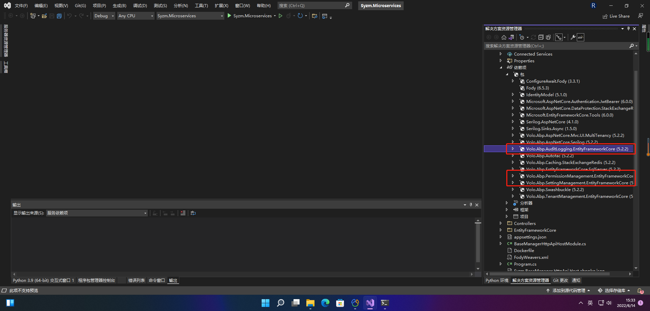Open Microsoft Edge from taskbar
Viewport: 650px width, 311px height.
tap(325, 303)
